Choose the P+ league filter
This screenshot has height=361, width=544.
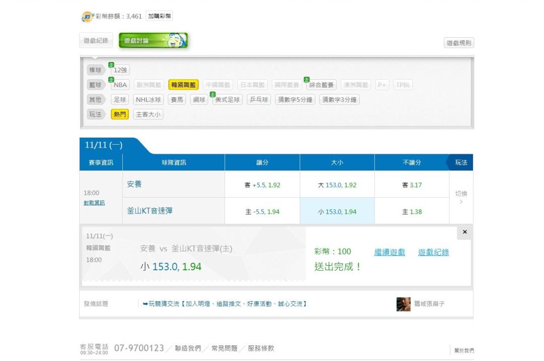coord(382,85)
